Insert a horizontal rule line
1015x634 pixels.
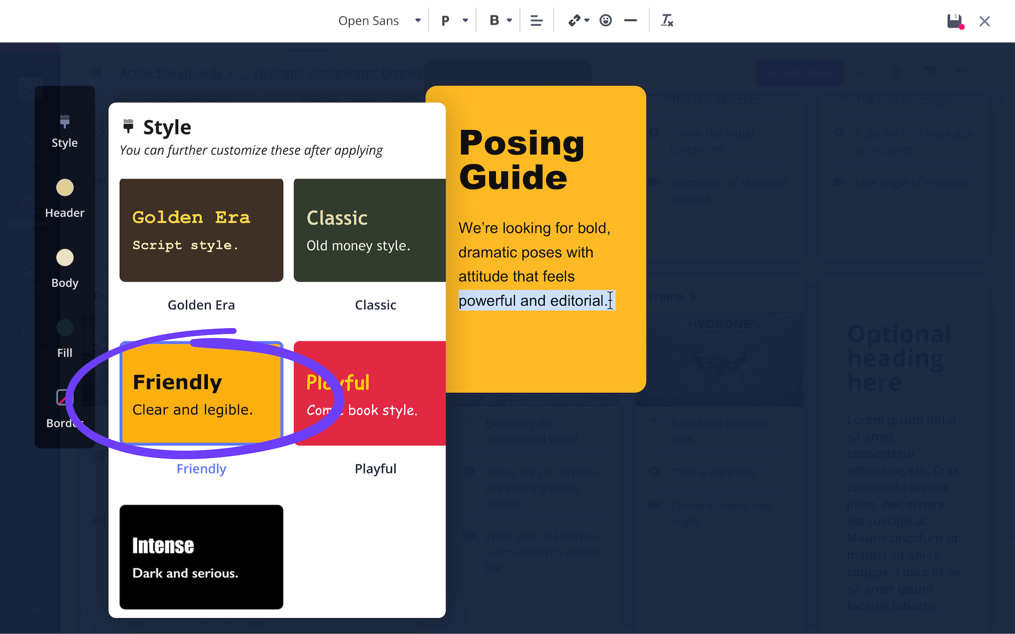tap(630, 21)
